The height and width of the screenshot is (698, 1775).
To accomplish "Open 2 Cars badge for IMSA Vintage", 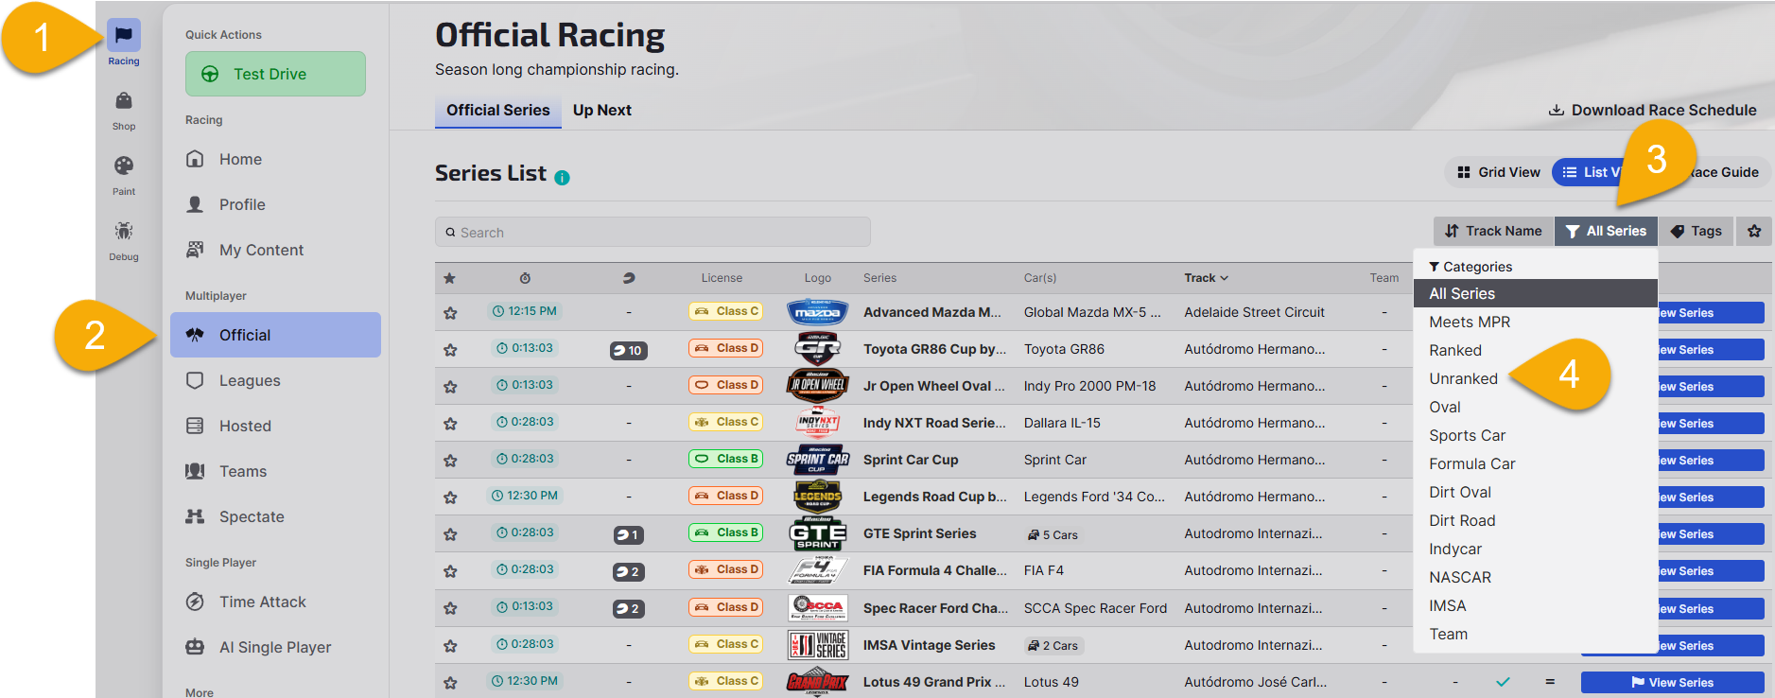I will click(x=1053, y=645).
